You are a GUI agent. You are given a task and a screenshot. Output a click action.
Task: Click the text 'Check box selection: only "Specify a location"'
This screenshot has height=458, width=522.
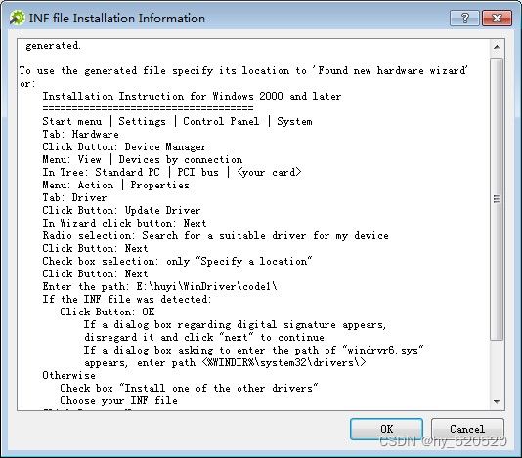point(177,262)
